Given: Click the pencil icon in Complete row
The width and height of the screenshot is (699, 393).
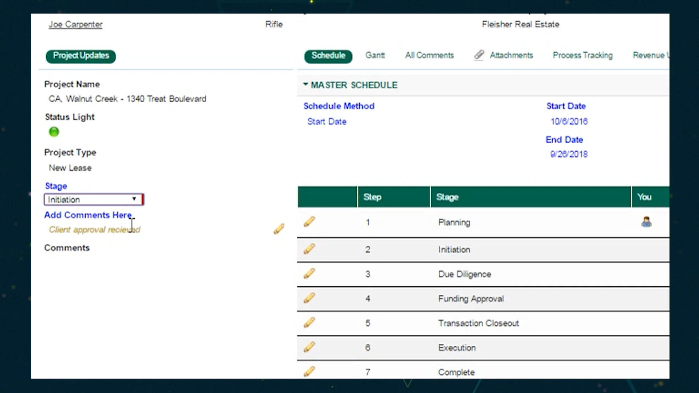Looking at the screenshot, I should 309,372.
